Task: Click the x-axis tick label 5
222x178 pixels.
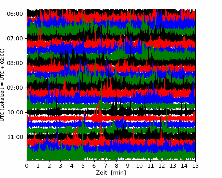Action: click(x=83, y=166)
